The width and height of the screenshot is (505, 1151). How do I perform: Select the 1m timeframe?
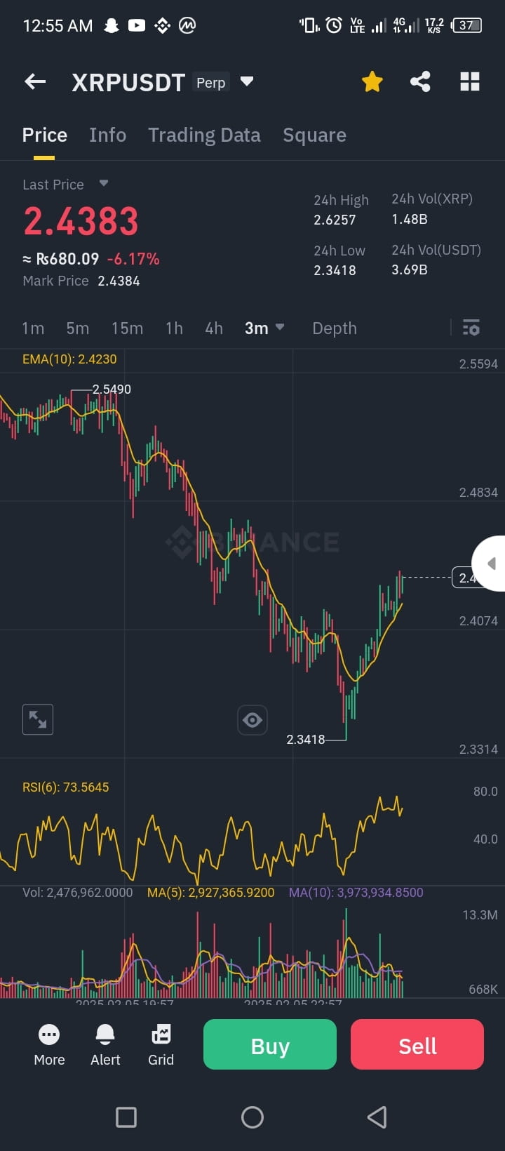[x=33, y=328]
